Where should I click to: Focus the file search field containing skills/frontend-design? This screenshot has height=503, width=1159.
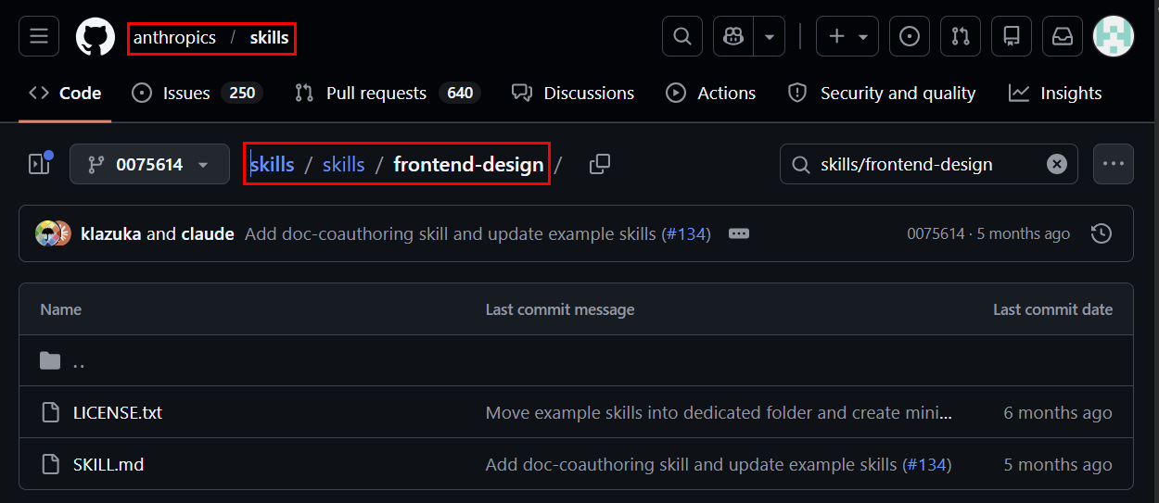928,164
